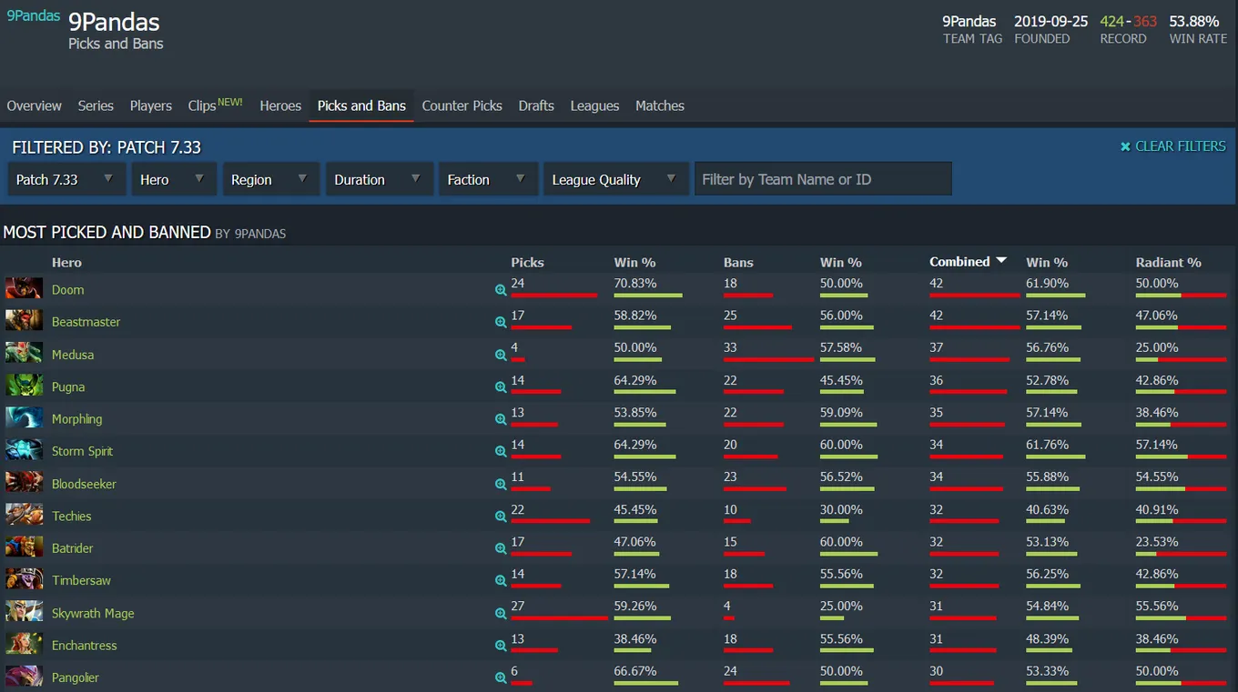Switch to the Series tab
The image size is (1238, 692).
[96, 105]
